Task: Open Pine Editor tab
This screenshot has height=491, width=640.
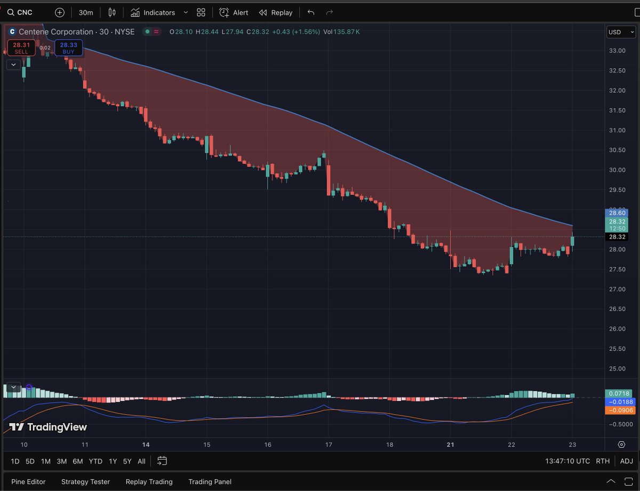Action: point(28,481)
